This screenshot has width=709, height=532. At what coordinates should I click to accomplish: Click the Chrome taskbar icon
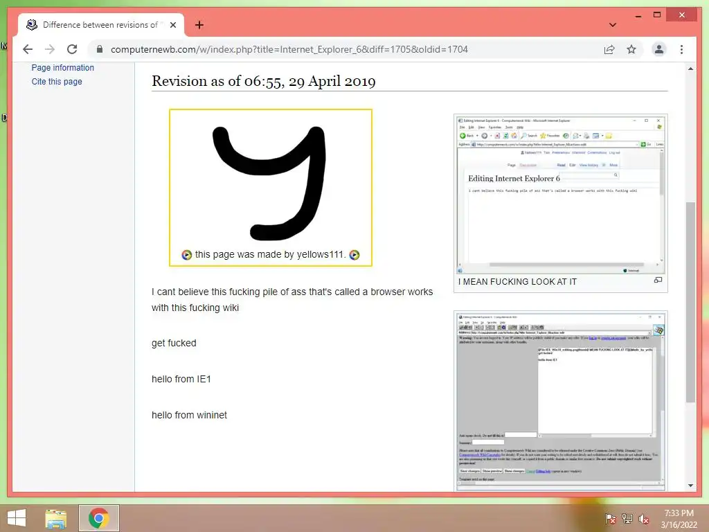99,518
